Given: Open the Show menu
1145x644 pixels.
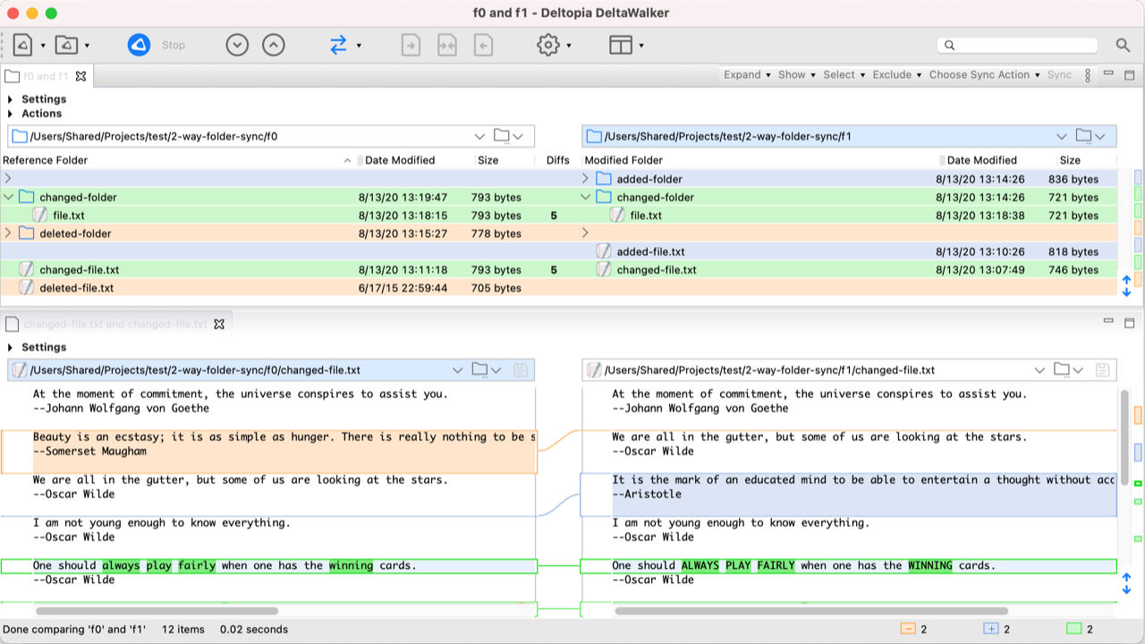Looking at the screenshot, I should (797, 75).
